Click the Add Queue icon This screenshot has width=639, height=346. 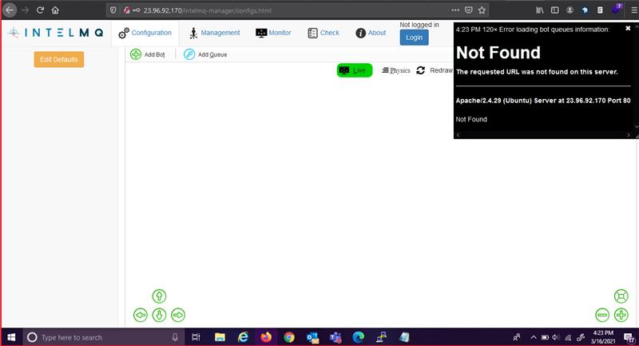(x=189, y=54)
